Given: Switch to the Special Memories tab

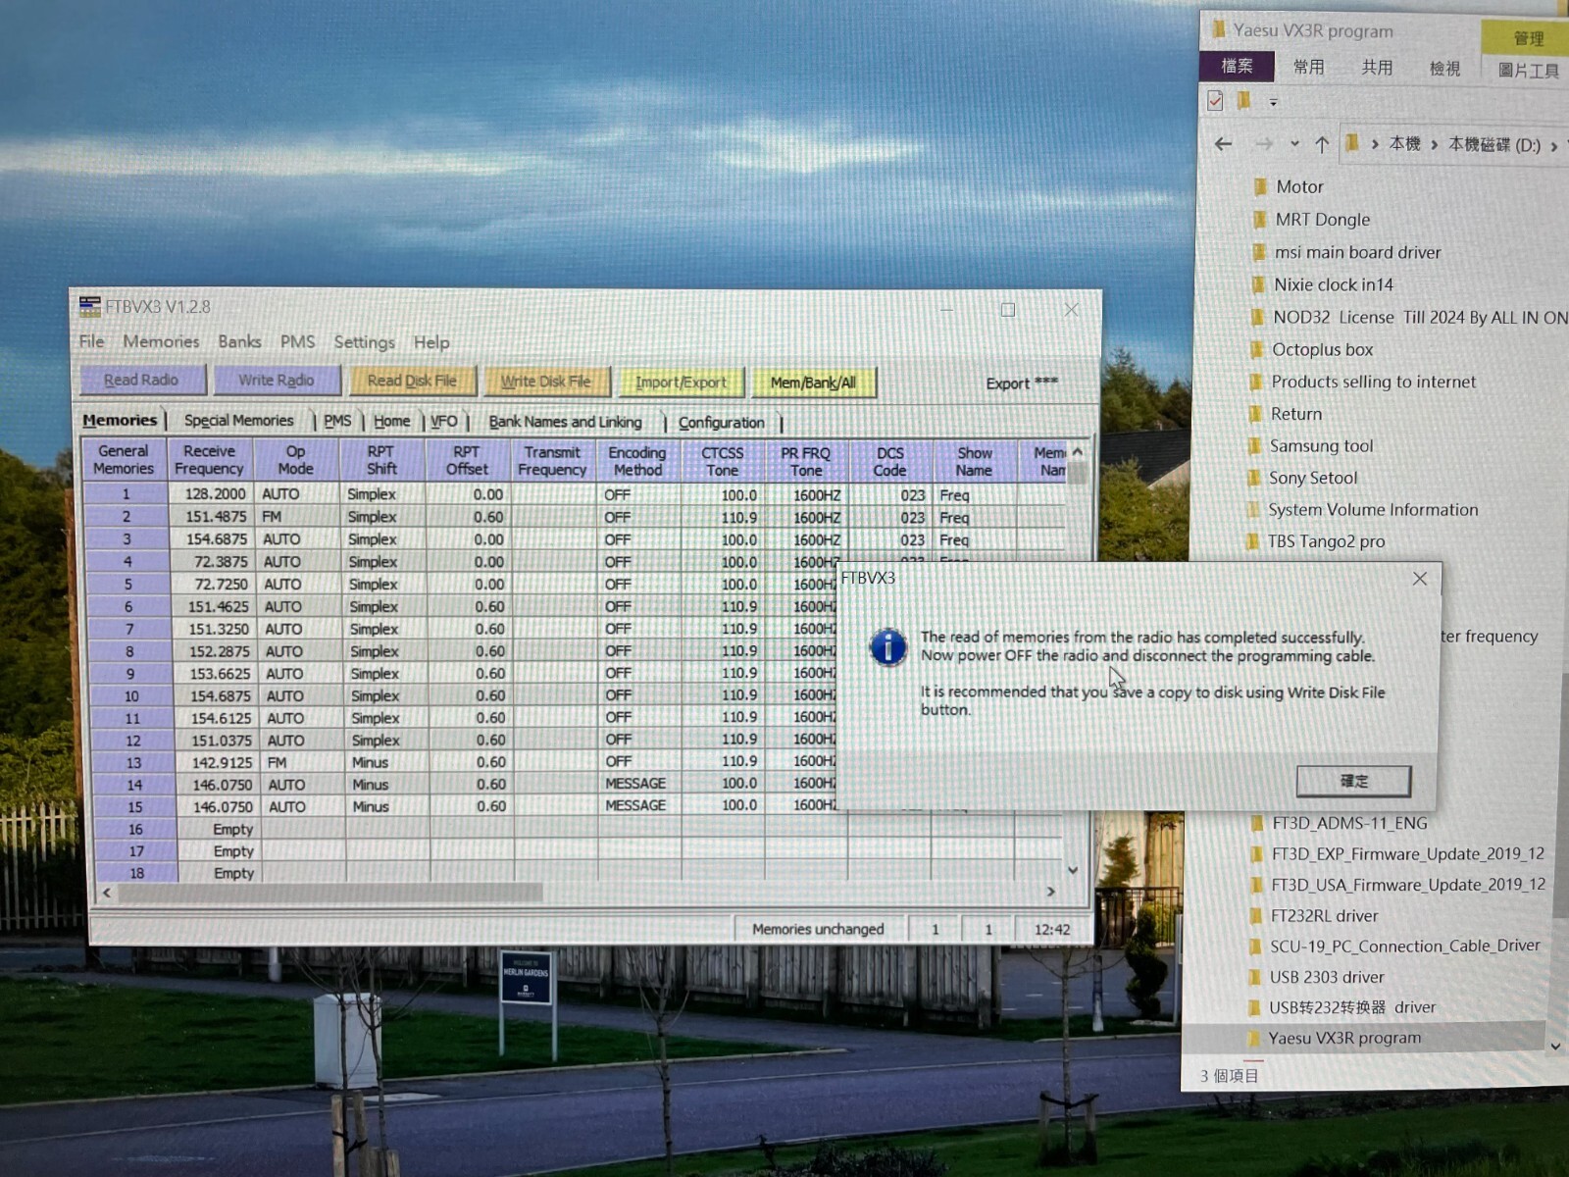Looking at the screenshot, I should tap(238, 420).
